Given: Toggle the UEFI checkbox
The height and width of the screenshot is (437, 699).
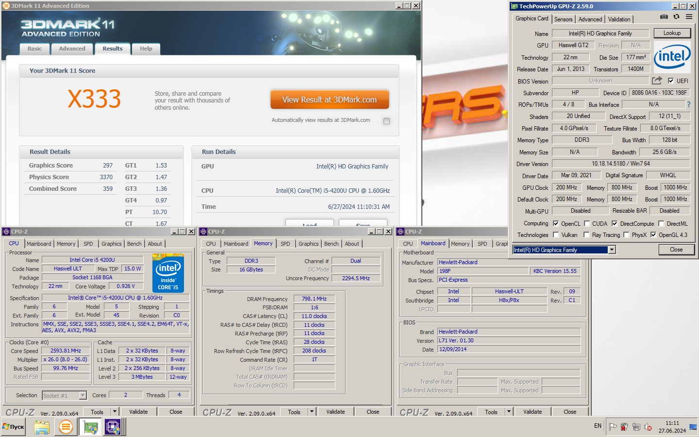Looking at the screenshot, I should [x=671, y=81].
